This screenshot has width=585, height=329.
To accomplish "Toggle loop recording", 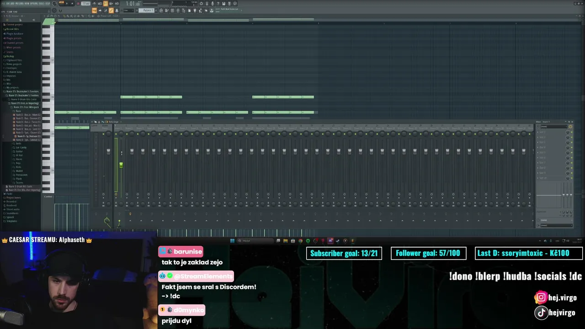I will [117, 4].
